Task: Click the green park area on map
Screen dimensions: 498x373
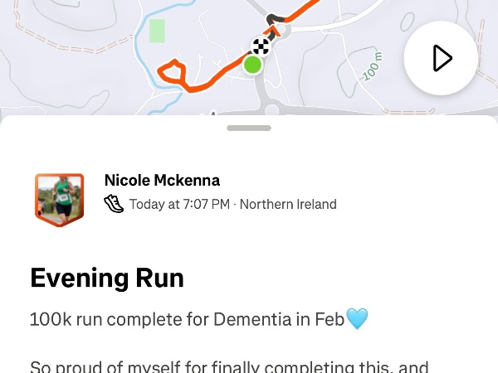Action: point(157,31)
